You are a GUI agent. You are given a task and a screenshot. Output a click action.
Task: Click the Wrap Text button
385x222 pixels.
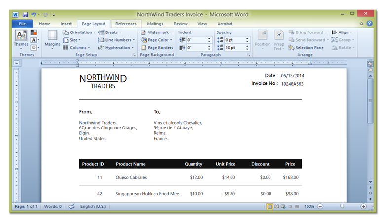pos(279,40)
